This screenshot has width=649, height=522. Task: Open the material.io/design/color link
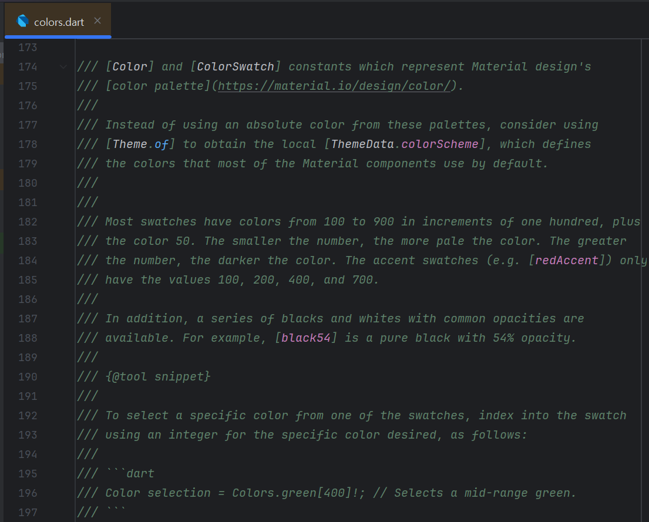point(334,86)
